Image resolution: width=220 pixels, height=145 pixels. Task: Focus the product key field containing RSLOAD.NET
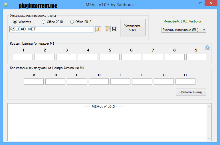pos(52,29)
